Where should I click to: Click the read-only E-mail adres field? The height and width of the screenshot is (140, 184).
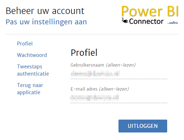click(x=119, y=97)
